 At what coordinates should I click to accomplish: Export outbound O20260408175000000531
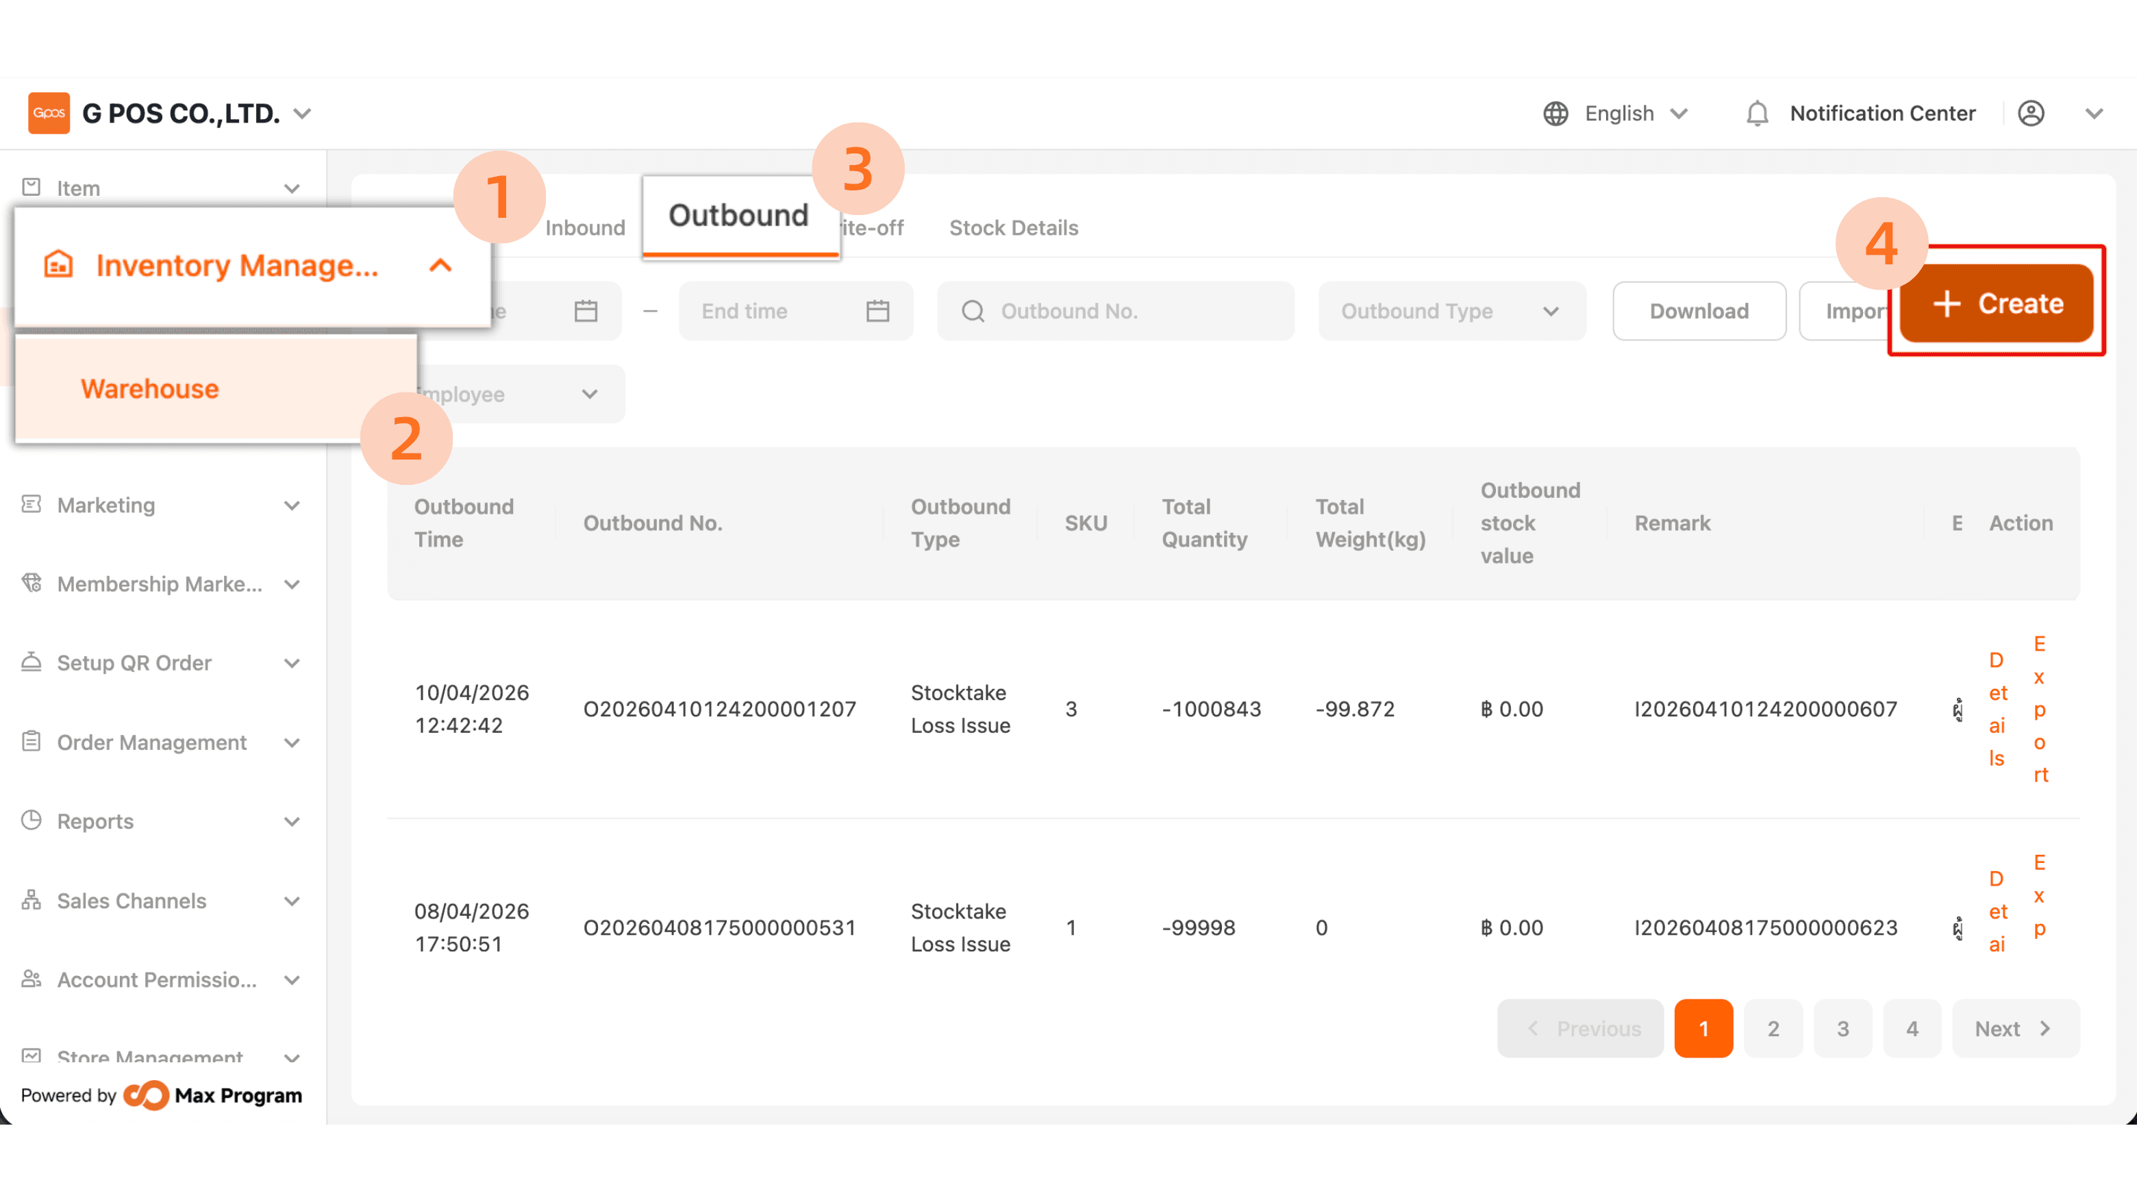click(2040, 896)
